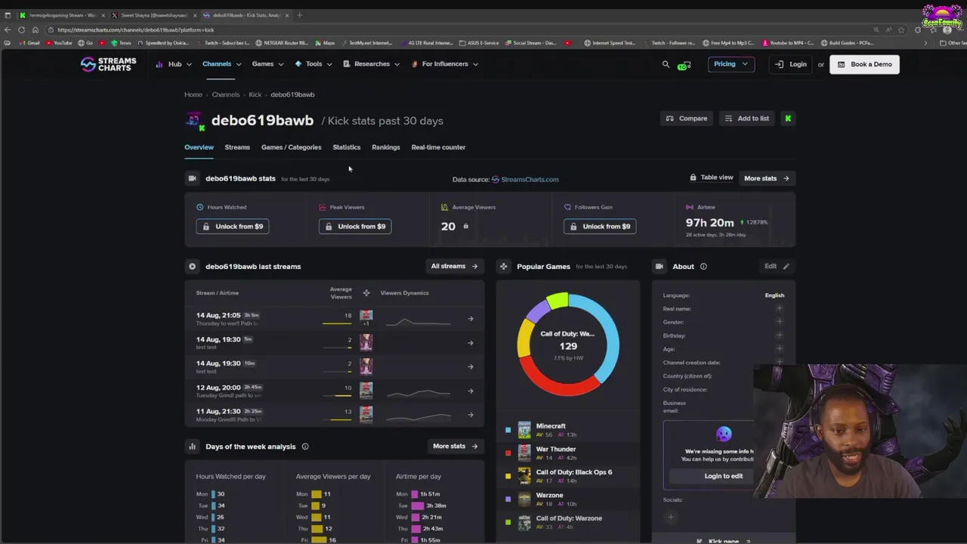The width and height of the screenshot is (967, 544).
Task: Bookmark page with the star icon
Action: [902, 30]
